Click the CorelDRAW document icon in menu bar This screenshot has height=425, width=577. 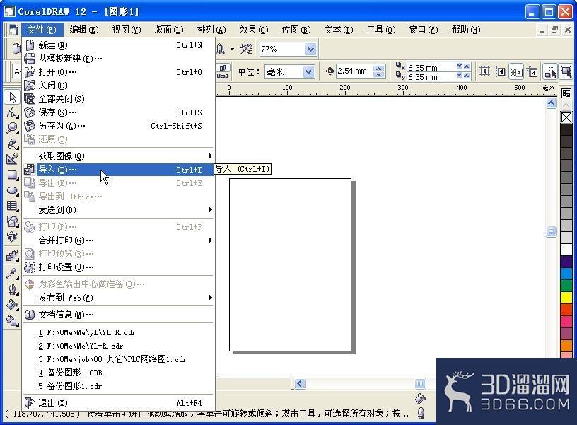click(x=13, y=30)
